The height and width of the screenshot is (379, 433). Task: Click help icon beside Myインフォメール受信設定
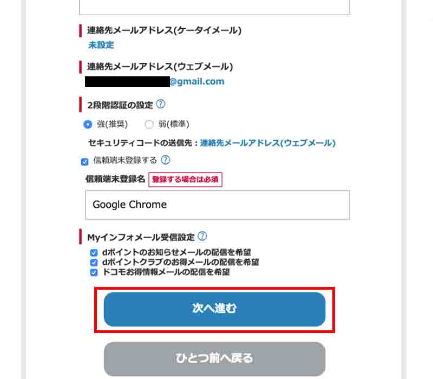202,236
